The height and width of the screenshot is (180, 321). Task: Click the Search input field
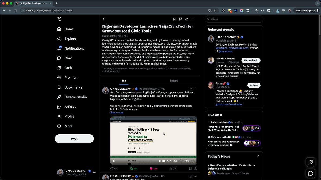pyautogui.click(x=234, y=19)
